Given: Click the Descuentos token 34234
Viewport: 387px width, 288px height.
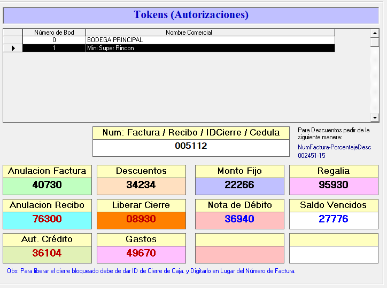Looking at the screenshot, I should (141, 186).
